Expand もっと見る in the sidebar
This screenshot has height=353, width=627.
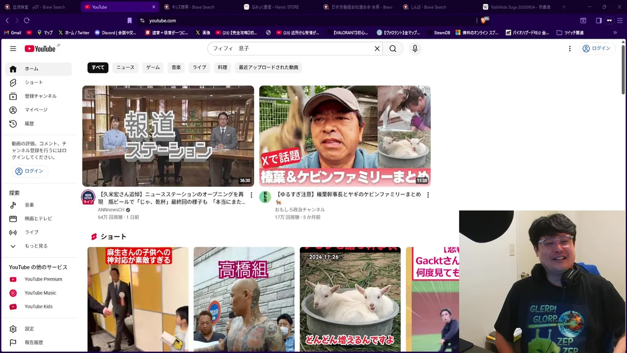39,246
